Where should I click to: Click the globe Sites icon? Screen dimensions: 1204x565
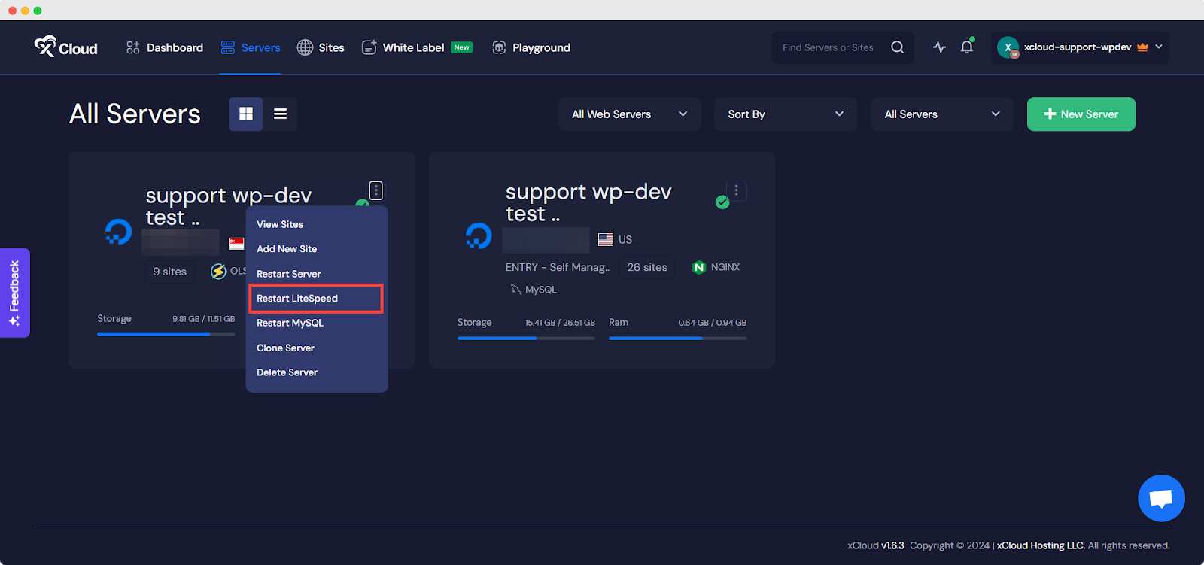305,47
